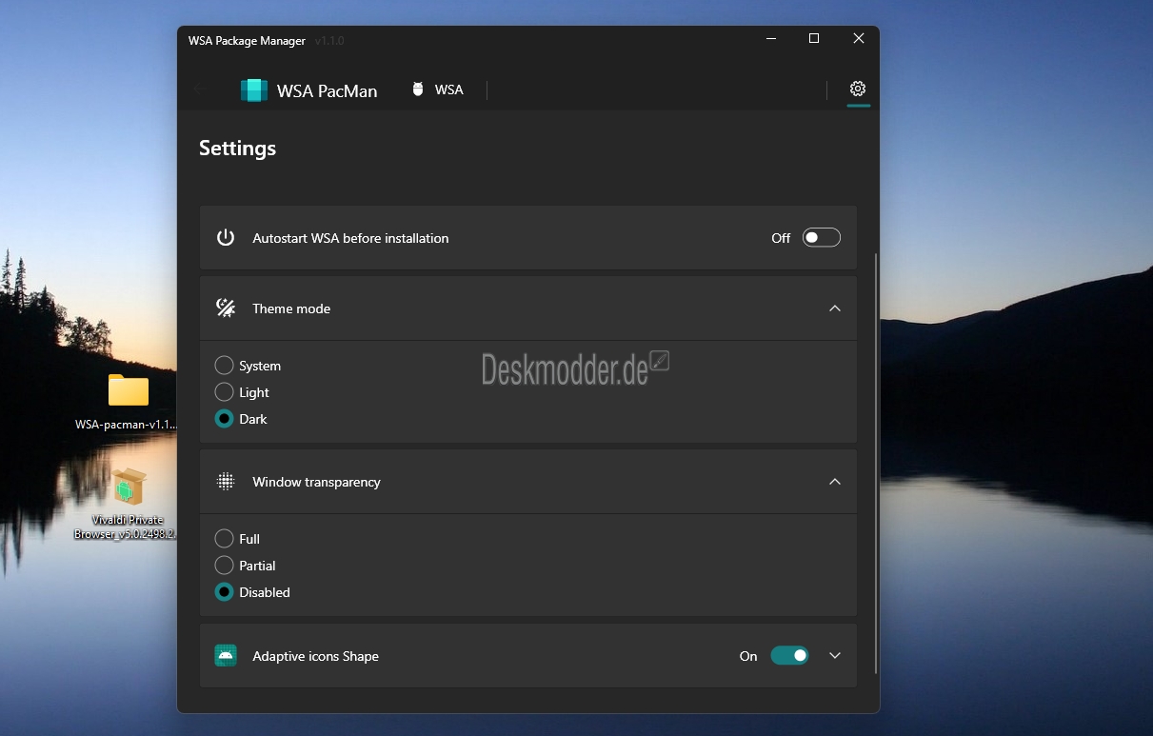Collapse the Theme mode section chevron

(835, 308)
